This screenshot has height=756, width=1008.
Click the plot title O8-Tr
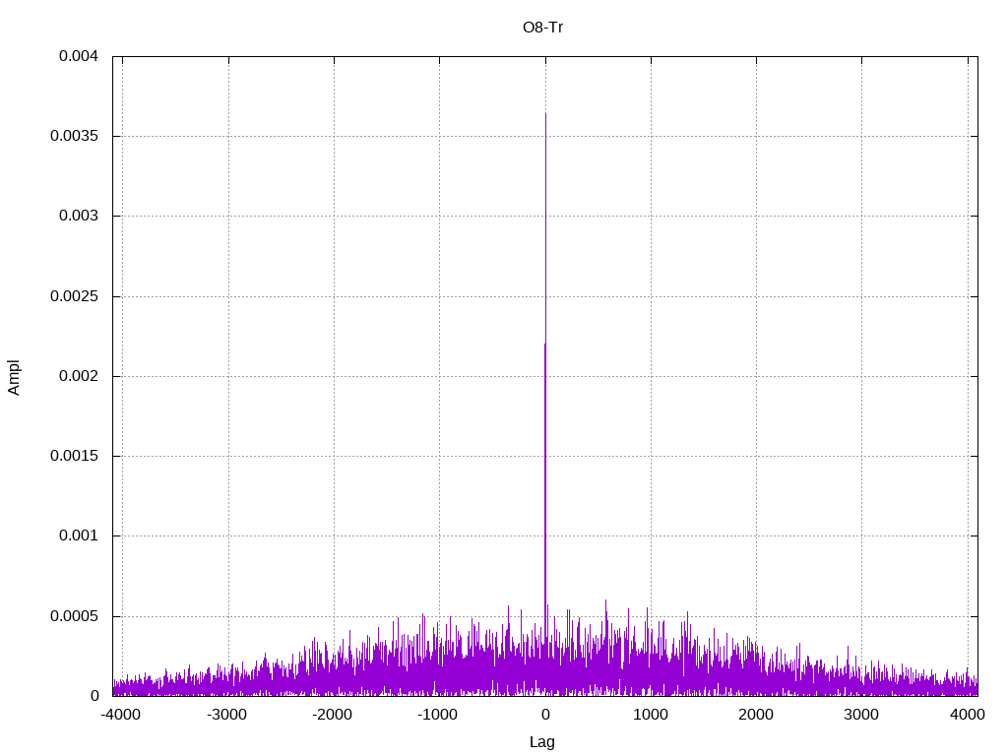pyautogui.click(x=542, y=28)
